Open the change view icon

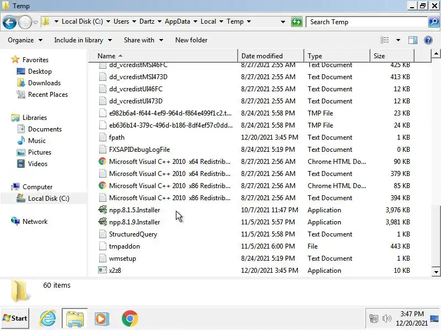[384, 40]
